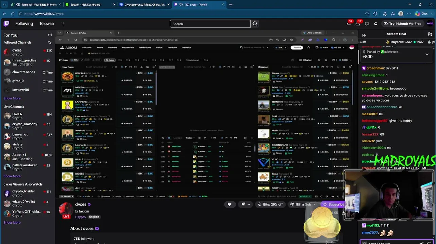Go back in browser history
This screenshot has height=244, width=436.
pyautogui.click(x=4, y=14)
